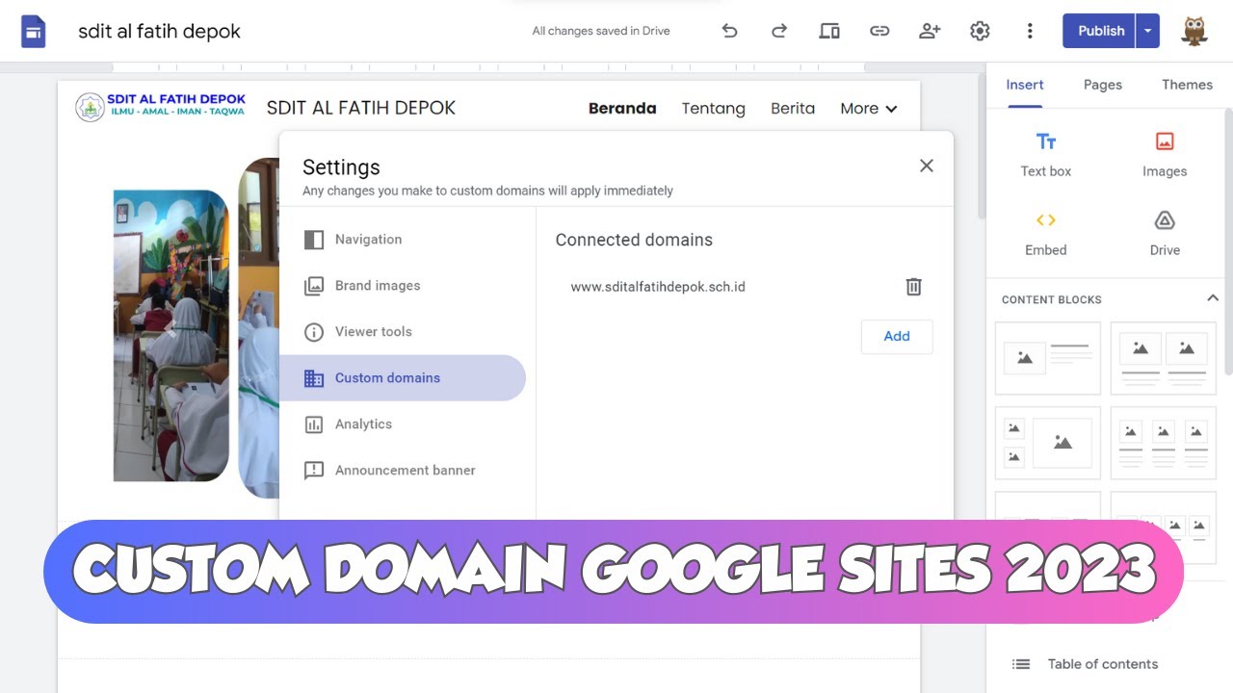The height and width of the screenshot is (693, 1233).
Task: Click the undo arrow icon
Action: click(x=729, y=31)
